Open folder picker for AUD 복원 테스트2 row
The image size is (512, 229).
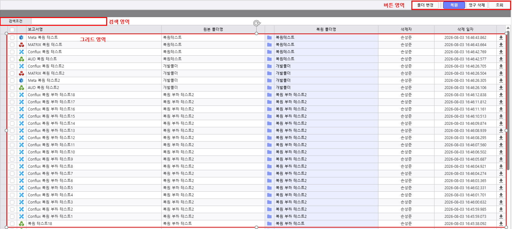(269, 87)
